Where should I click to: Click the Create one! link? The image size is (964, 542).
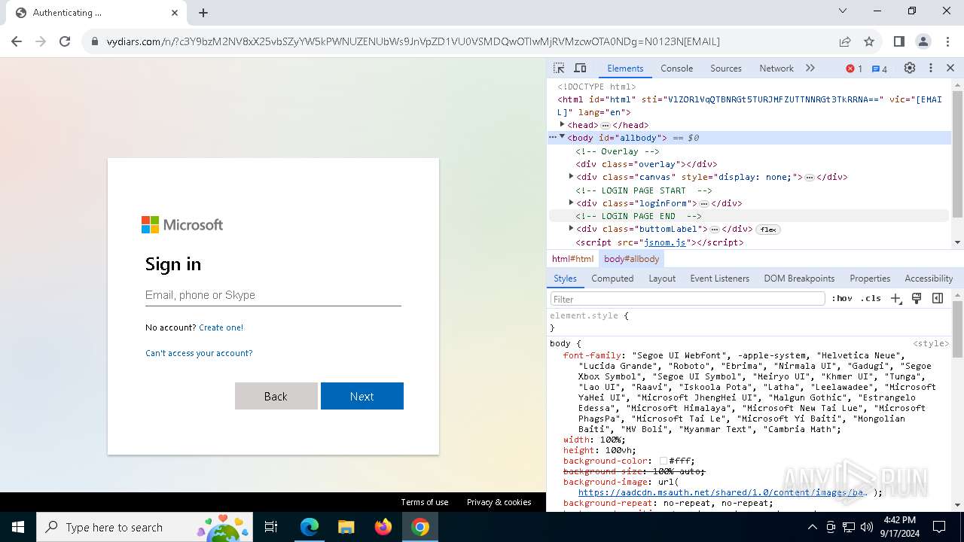pos(221,327)
